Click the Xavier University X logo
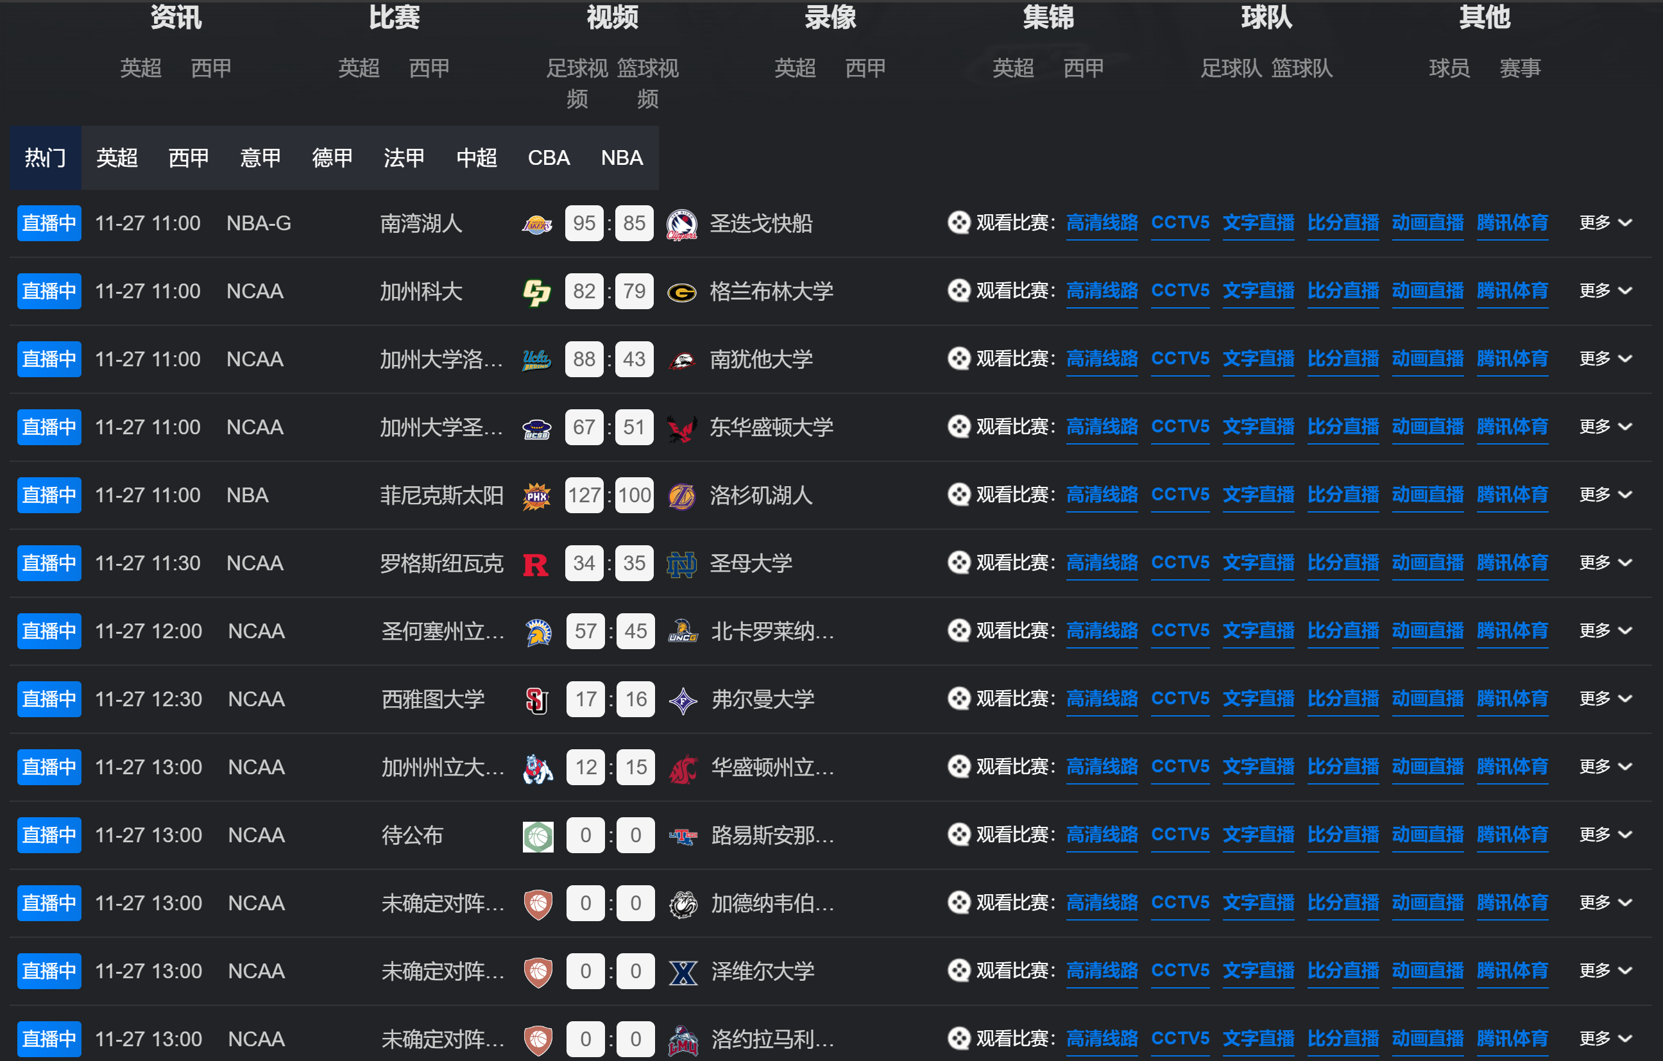 [683, 971]
